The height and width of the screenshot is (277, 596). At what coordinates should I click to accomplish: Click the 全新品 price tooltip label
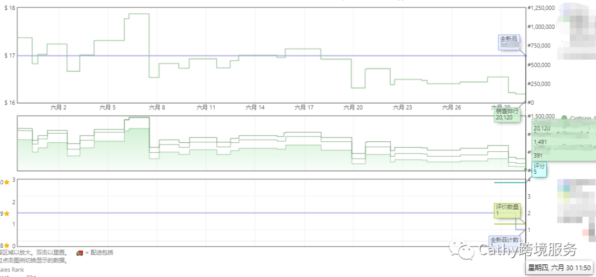pyautogui.click(x=509, y=42)
